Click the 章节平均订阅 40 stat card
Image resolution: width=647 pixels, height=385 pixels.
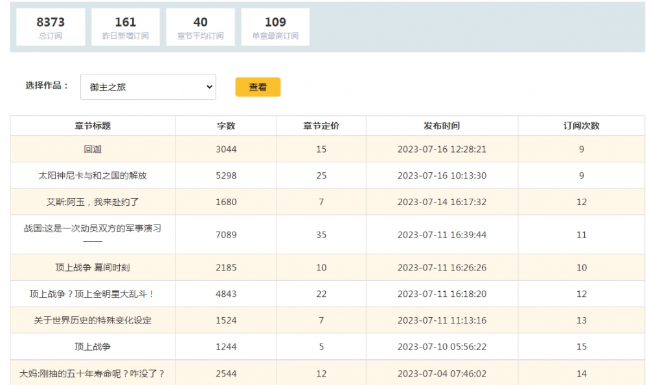(200, 27)
